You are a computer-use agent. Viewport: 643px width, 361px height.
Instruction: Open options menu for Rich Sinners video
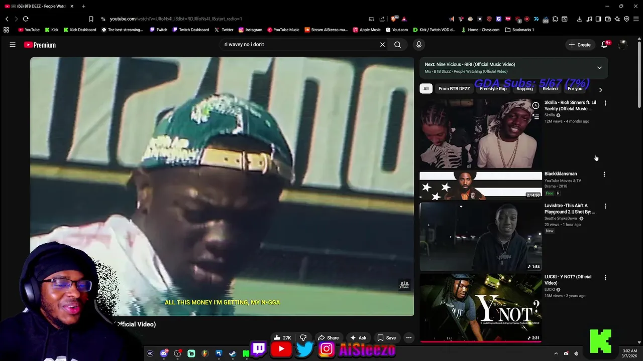click(605, 103)
